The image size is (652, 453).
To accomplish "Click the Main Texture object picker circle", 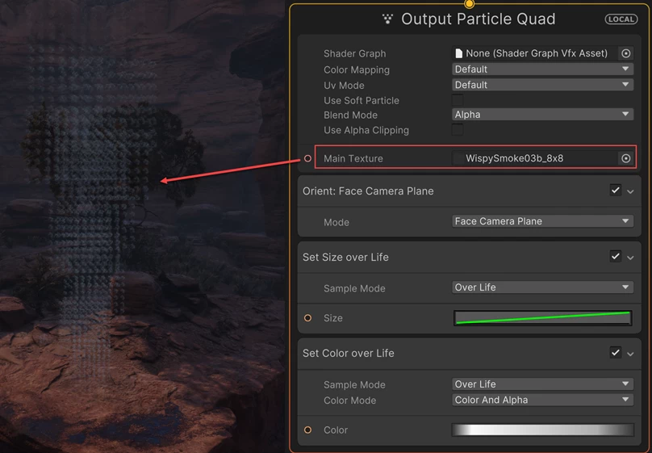I will click(626, 158).
